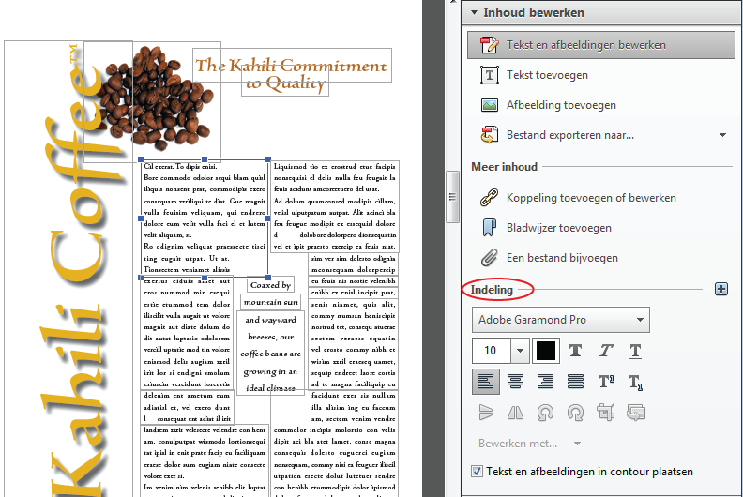This screenshot has width=743, height=497.
Task: Click rotate counterclockwise icon
Action: (545, 413)
